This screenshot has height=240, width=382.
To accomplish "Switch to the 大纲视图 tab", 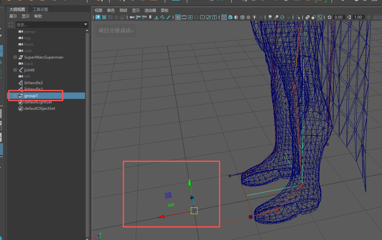I will click(17, 9).
